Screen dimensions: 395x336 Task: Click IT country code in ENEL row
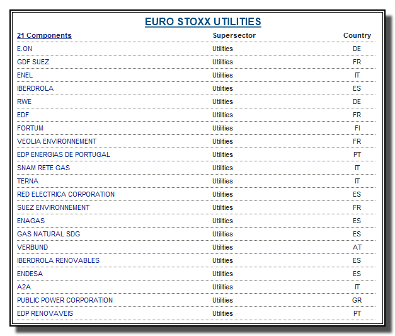click(x=357, y=75)
